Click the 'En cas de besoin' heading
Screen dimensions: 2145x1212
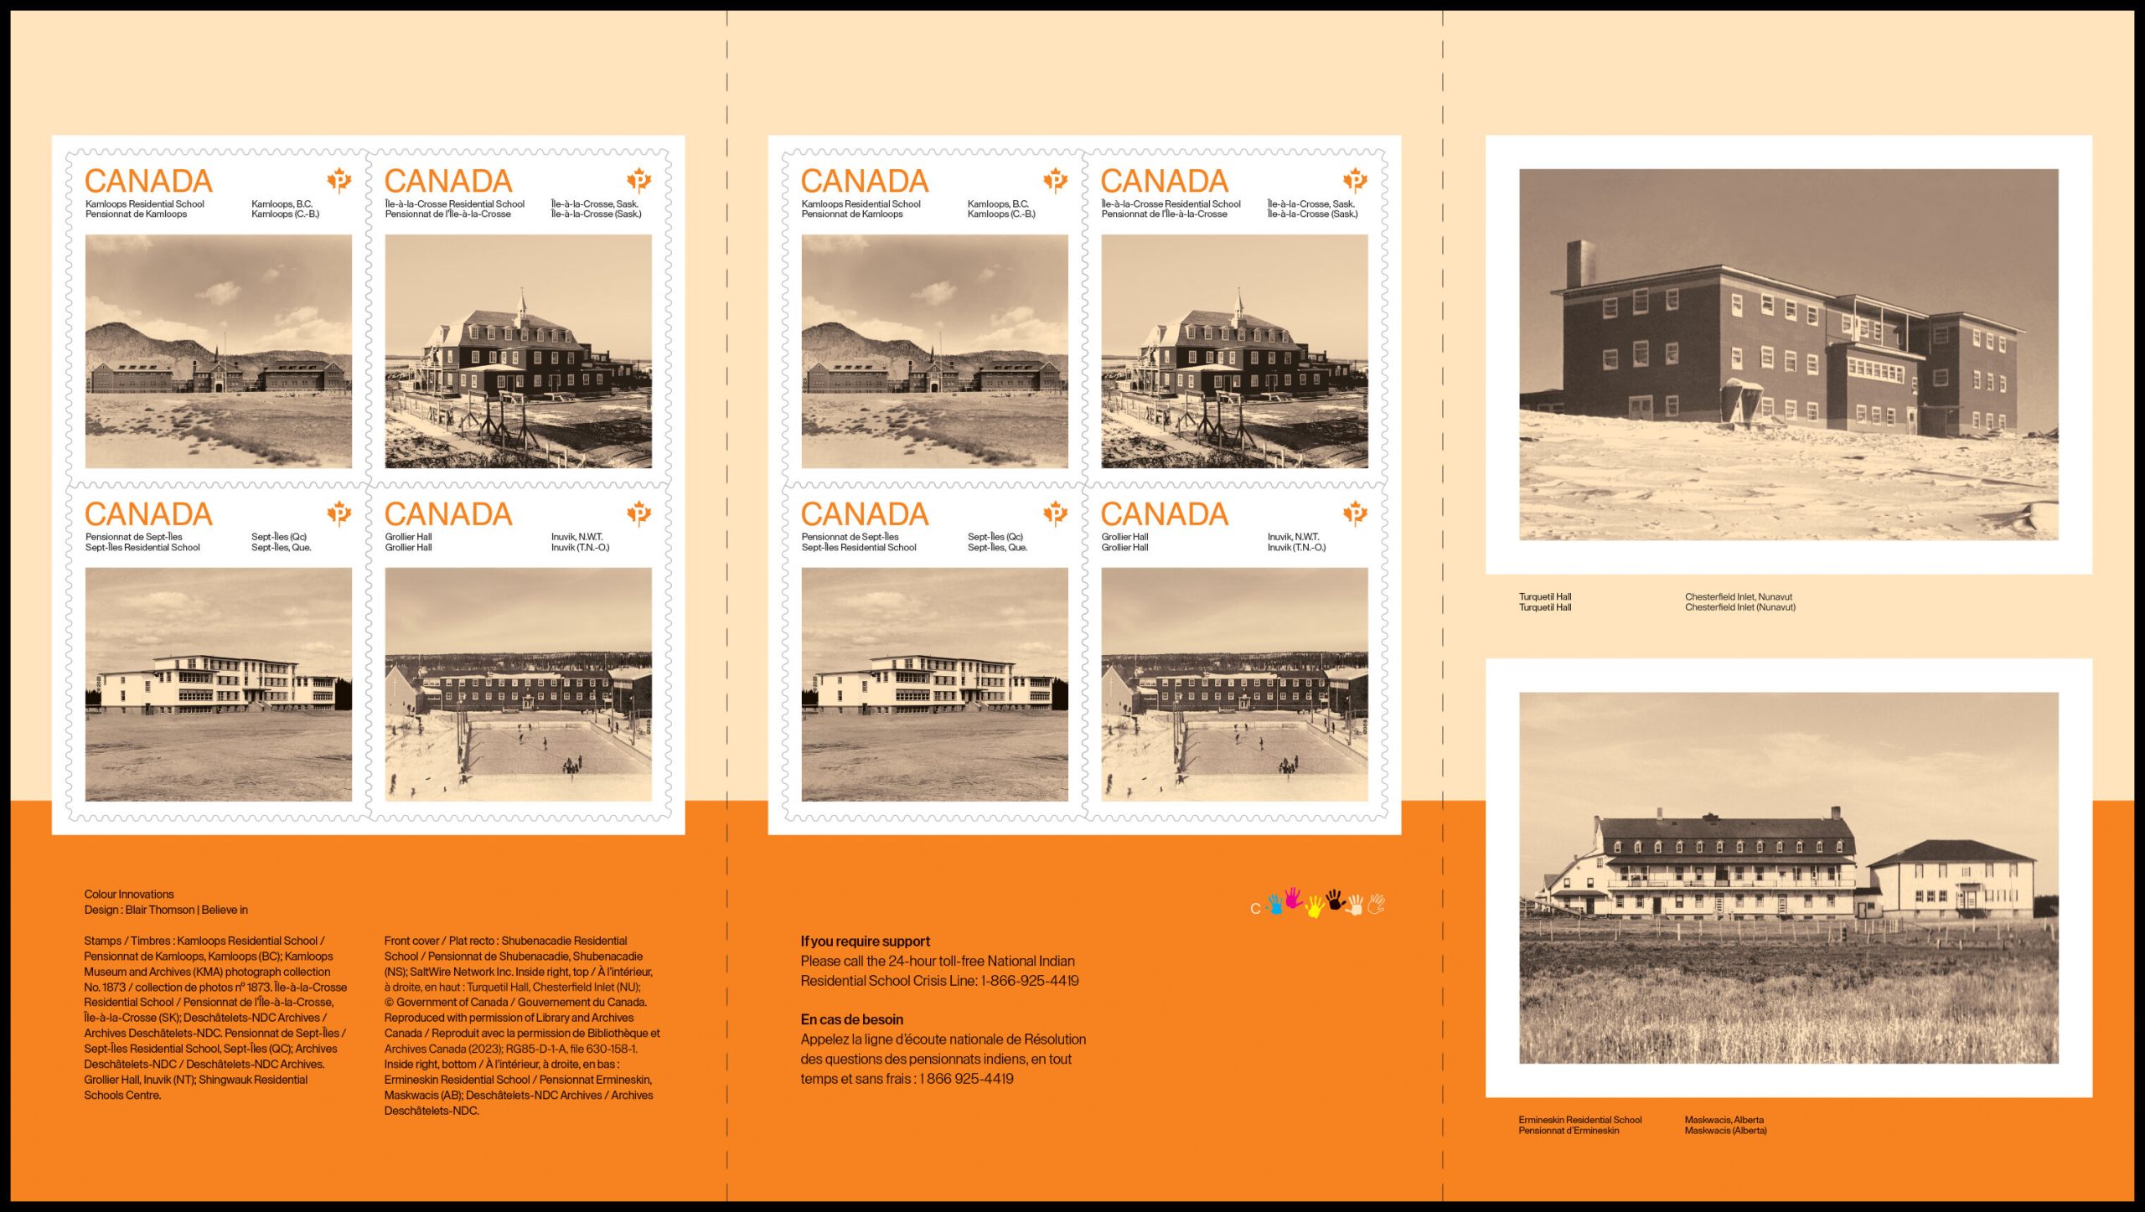coord(851,1019)
